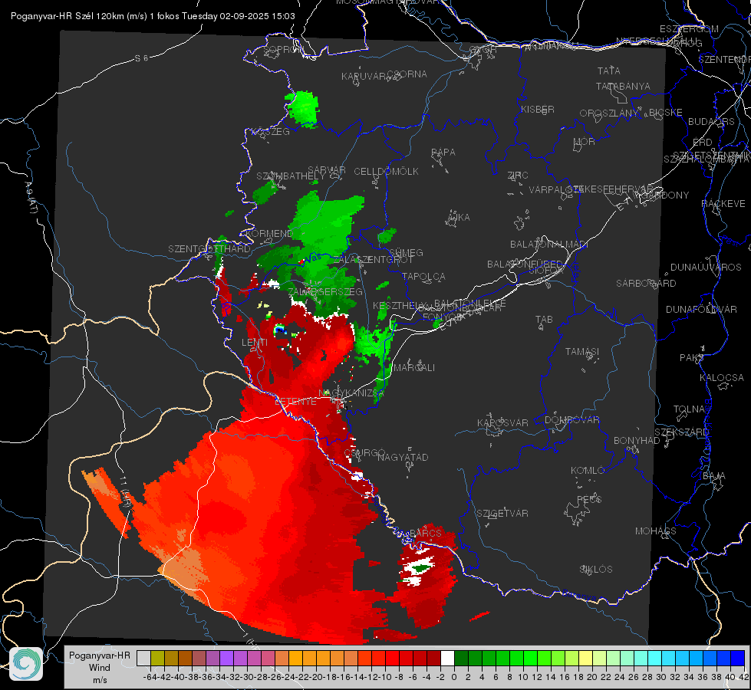Click the small blue spot north of LENTI
Viewport: 751px width, 690px height.
point(280,330)
